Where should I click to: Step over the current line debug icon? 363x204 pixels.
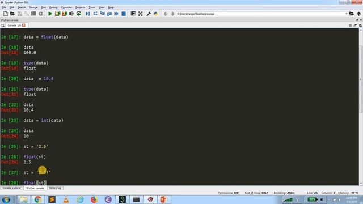point(95,14)
